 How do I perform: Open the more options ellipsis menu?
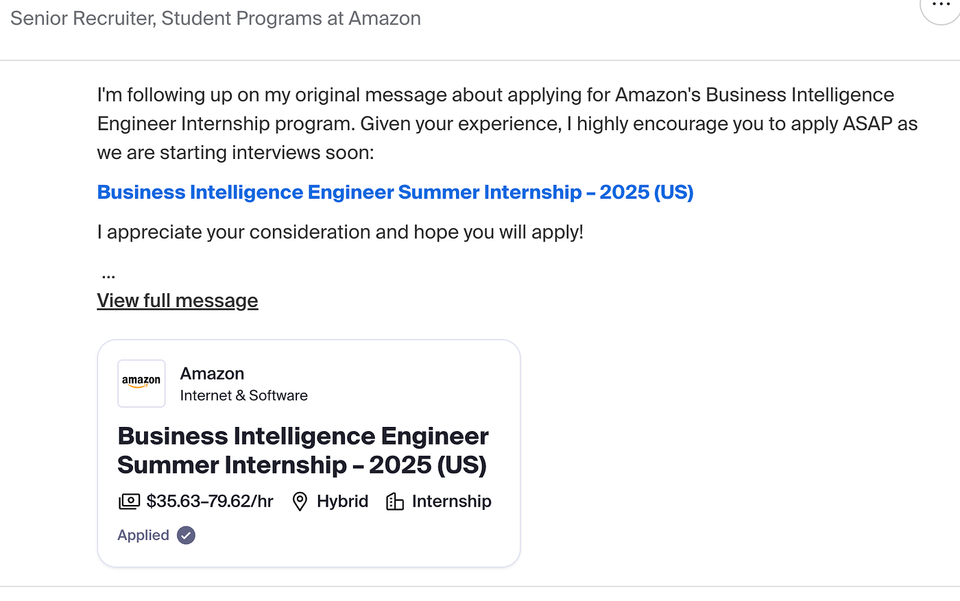941,5
